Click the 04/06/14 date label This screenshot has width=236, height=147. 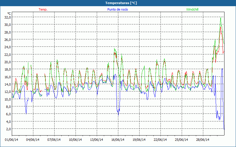33,140
